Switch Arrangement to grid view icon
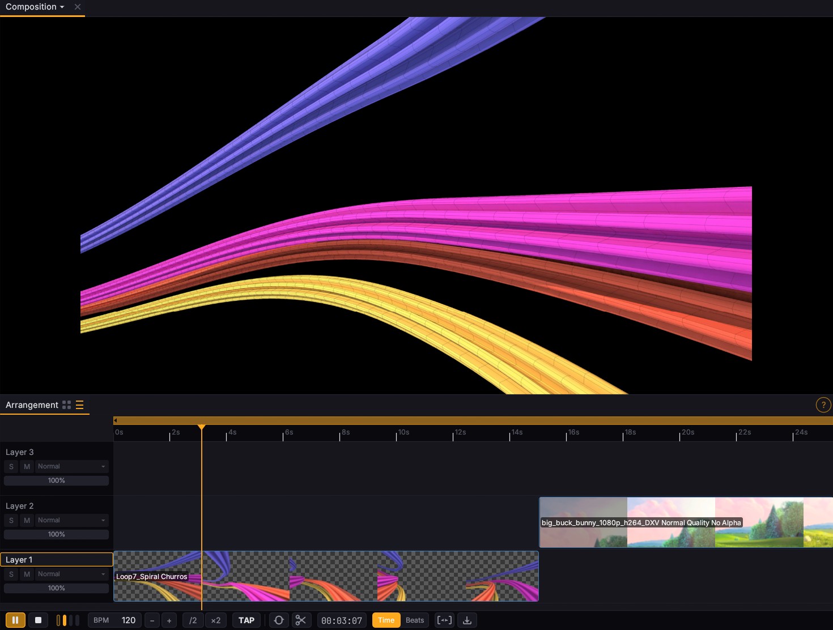This screenshot has height=630, width=833. pos(67,405)
